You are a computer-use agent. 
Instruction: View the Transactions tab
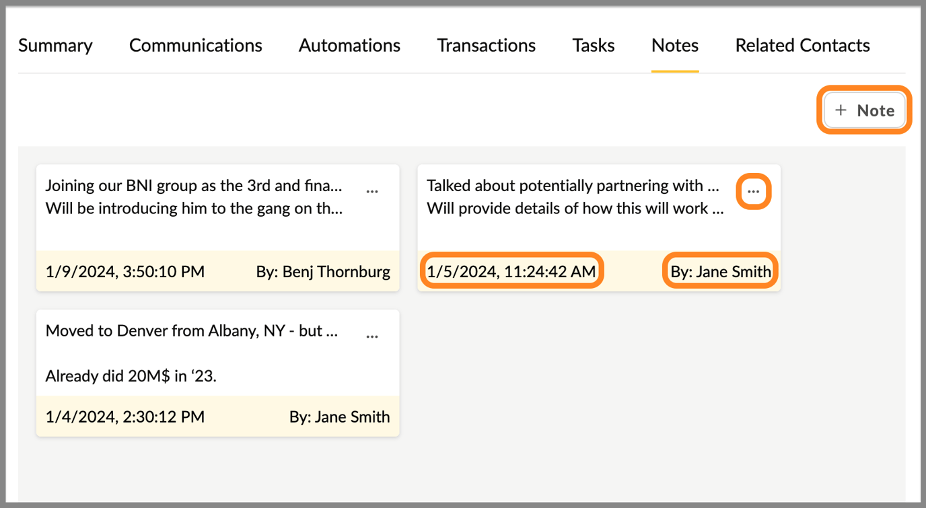[x=486, y=45]
